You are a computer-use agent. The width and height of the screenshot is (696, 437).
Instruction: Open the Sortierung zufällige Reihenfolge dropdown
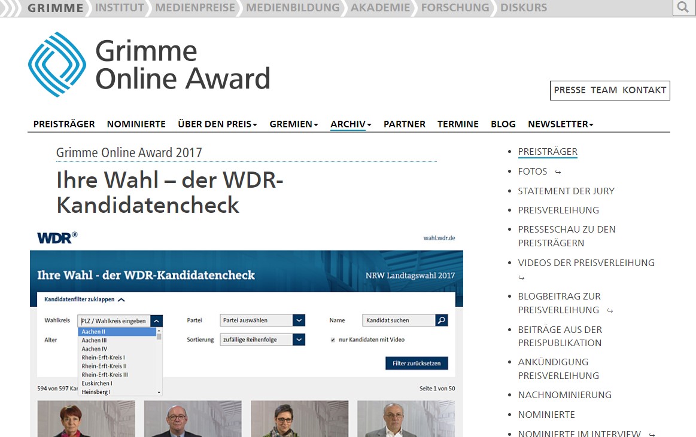click(262, 340)
